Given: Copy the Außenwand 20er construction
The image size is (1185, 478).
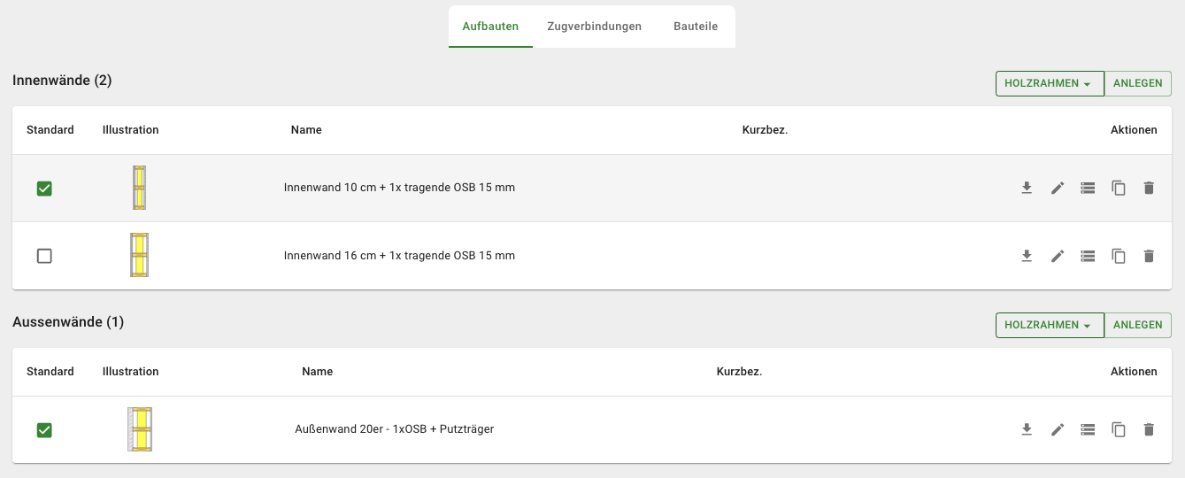Looking at the screenshot, I should click(x=1119, y=429).
